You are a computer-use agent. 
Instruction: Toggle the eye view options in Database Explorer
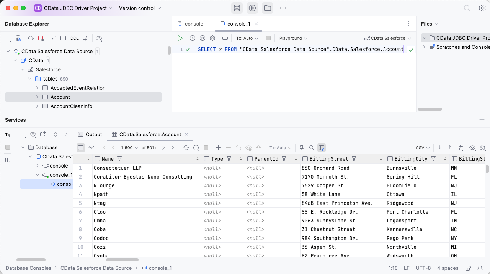coord(99,38)
